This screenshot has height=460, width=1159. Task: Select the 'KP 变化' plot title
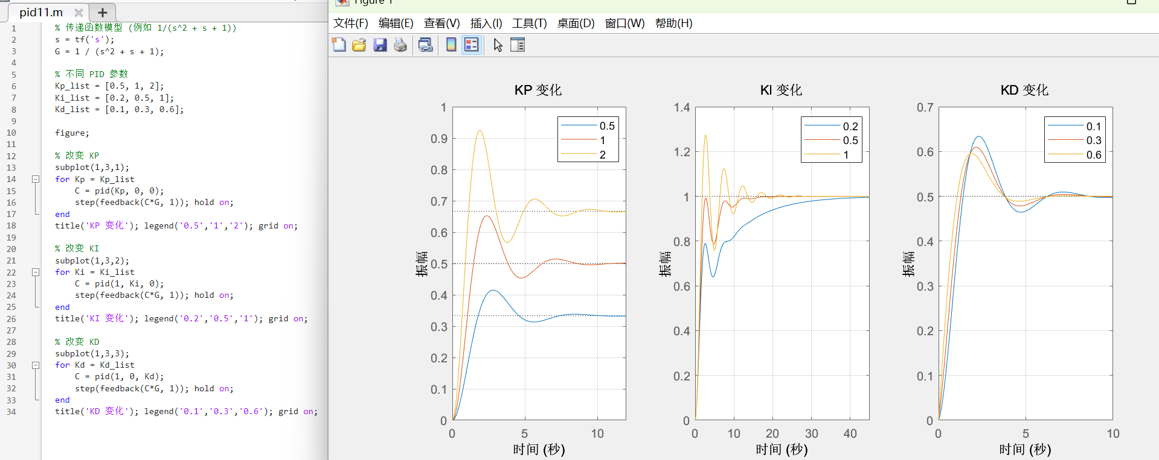(x=538, y=90)
